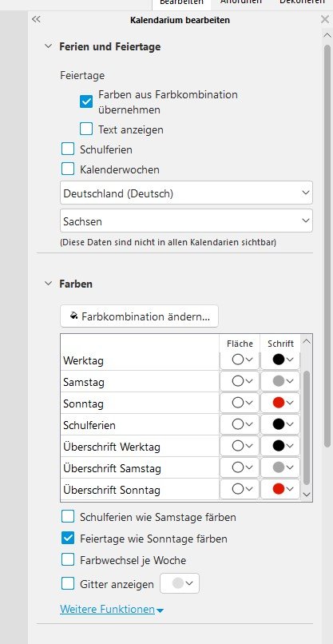This screenshot has width=333, height=644.
Task: Close the Kalendarium bearbeiten panel
Action: (324, 19)
